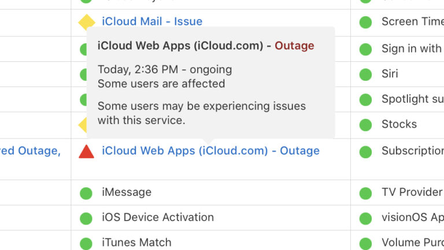Click the yellow diamond icon beside iCloud Mail
The image size is (444, 250).
(x=86, y=23)
